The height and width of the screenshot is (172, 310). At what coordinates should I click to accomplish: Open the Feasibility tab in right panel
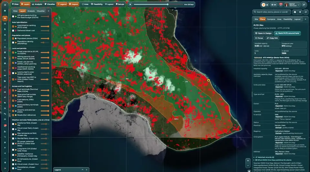pos(288,19)
